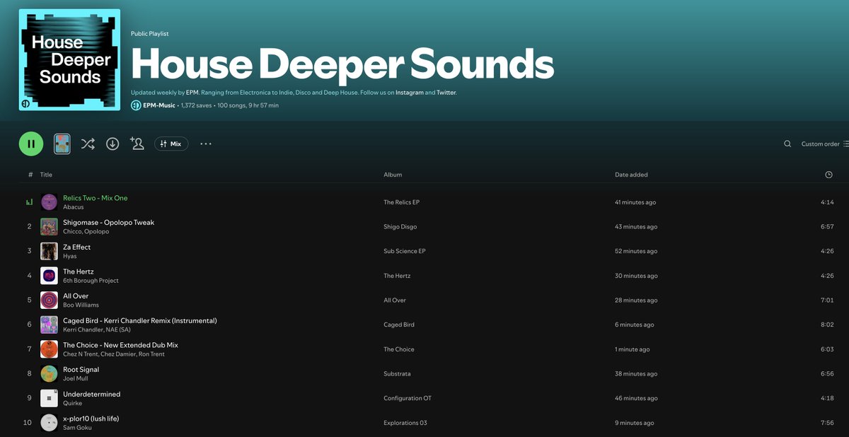Select the track Relics Two - Mix One
Image resolution: width=849 pixels, height=437 pixels.
point(96,198)
